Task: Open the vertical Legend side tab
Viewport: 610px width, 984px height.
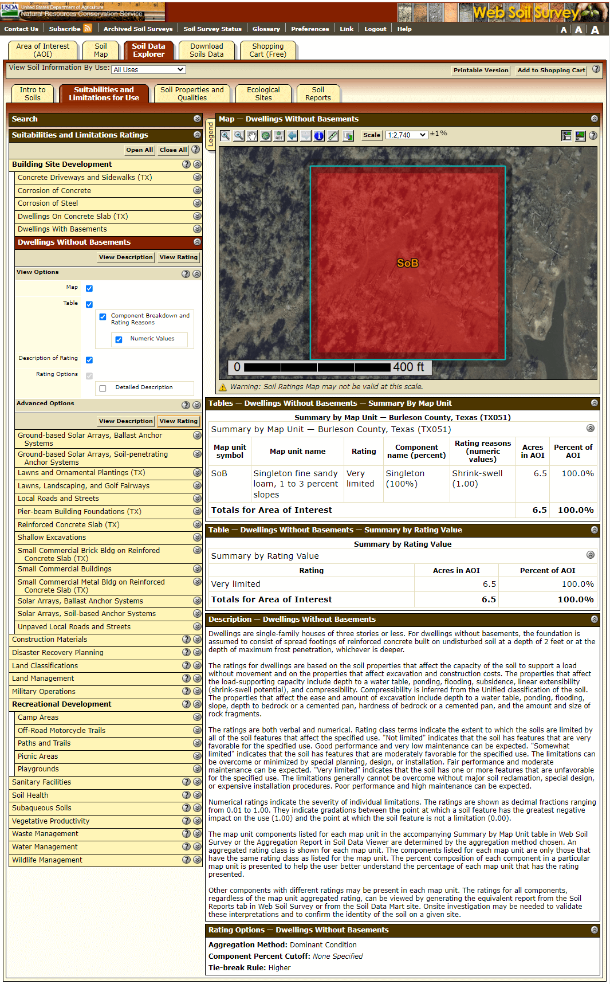Action: [210, 135]
